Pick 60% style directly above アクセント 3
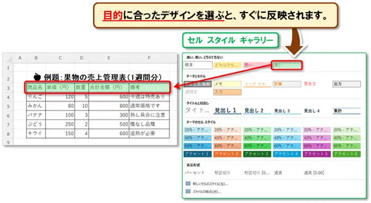The width and height of the screenshot is (371, 203). (257, 146)
